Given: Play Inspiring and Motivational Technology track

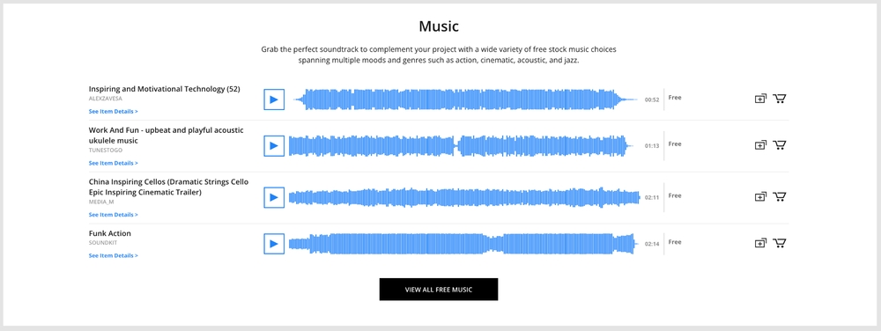Looking at the screenshot, I should (274, 99).
